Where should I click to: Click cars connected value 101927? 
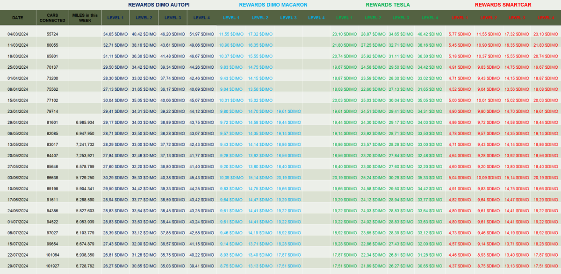pos(52,266)
